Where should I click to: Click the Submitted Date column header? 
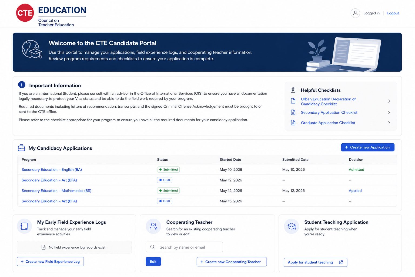click(x=295, y=160)
